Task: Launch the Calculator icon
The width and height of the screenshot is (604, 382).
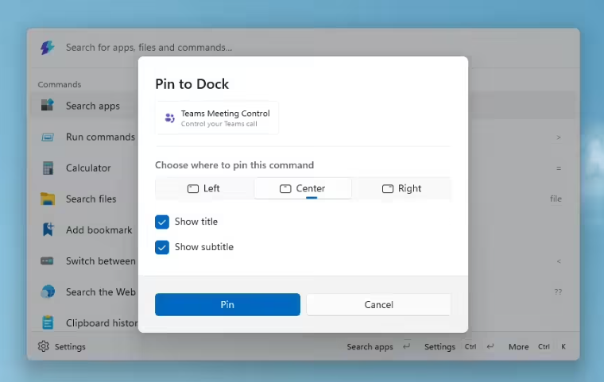Action: (47, 168)
